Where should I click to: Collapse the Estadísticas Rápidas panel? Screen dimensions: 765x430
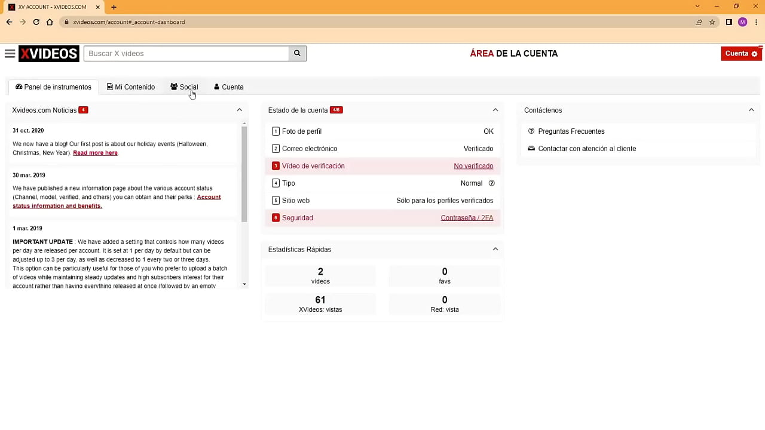click(x=495, y=249)
